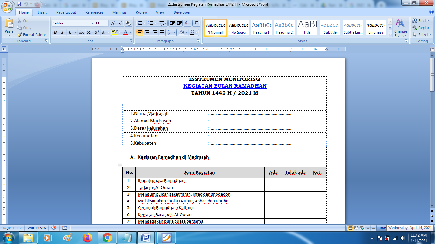Open the proofing errors status icon
Screen dimensions: 435x244
tap(54, 228)
